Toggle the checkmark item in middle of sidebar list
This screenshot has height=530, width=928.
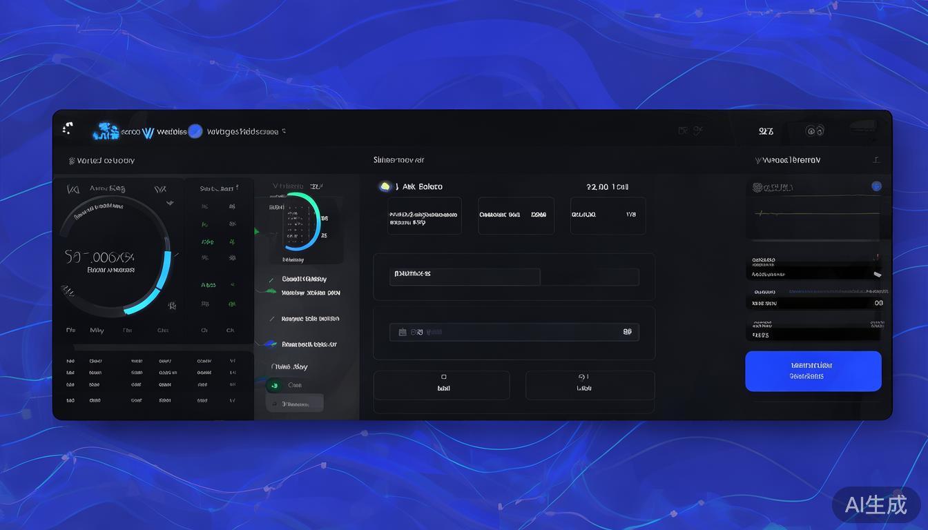(270, 319)
